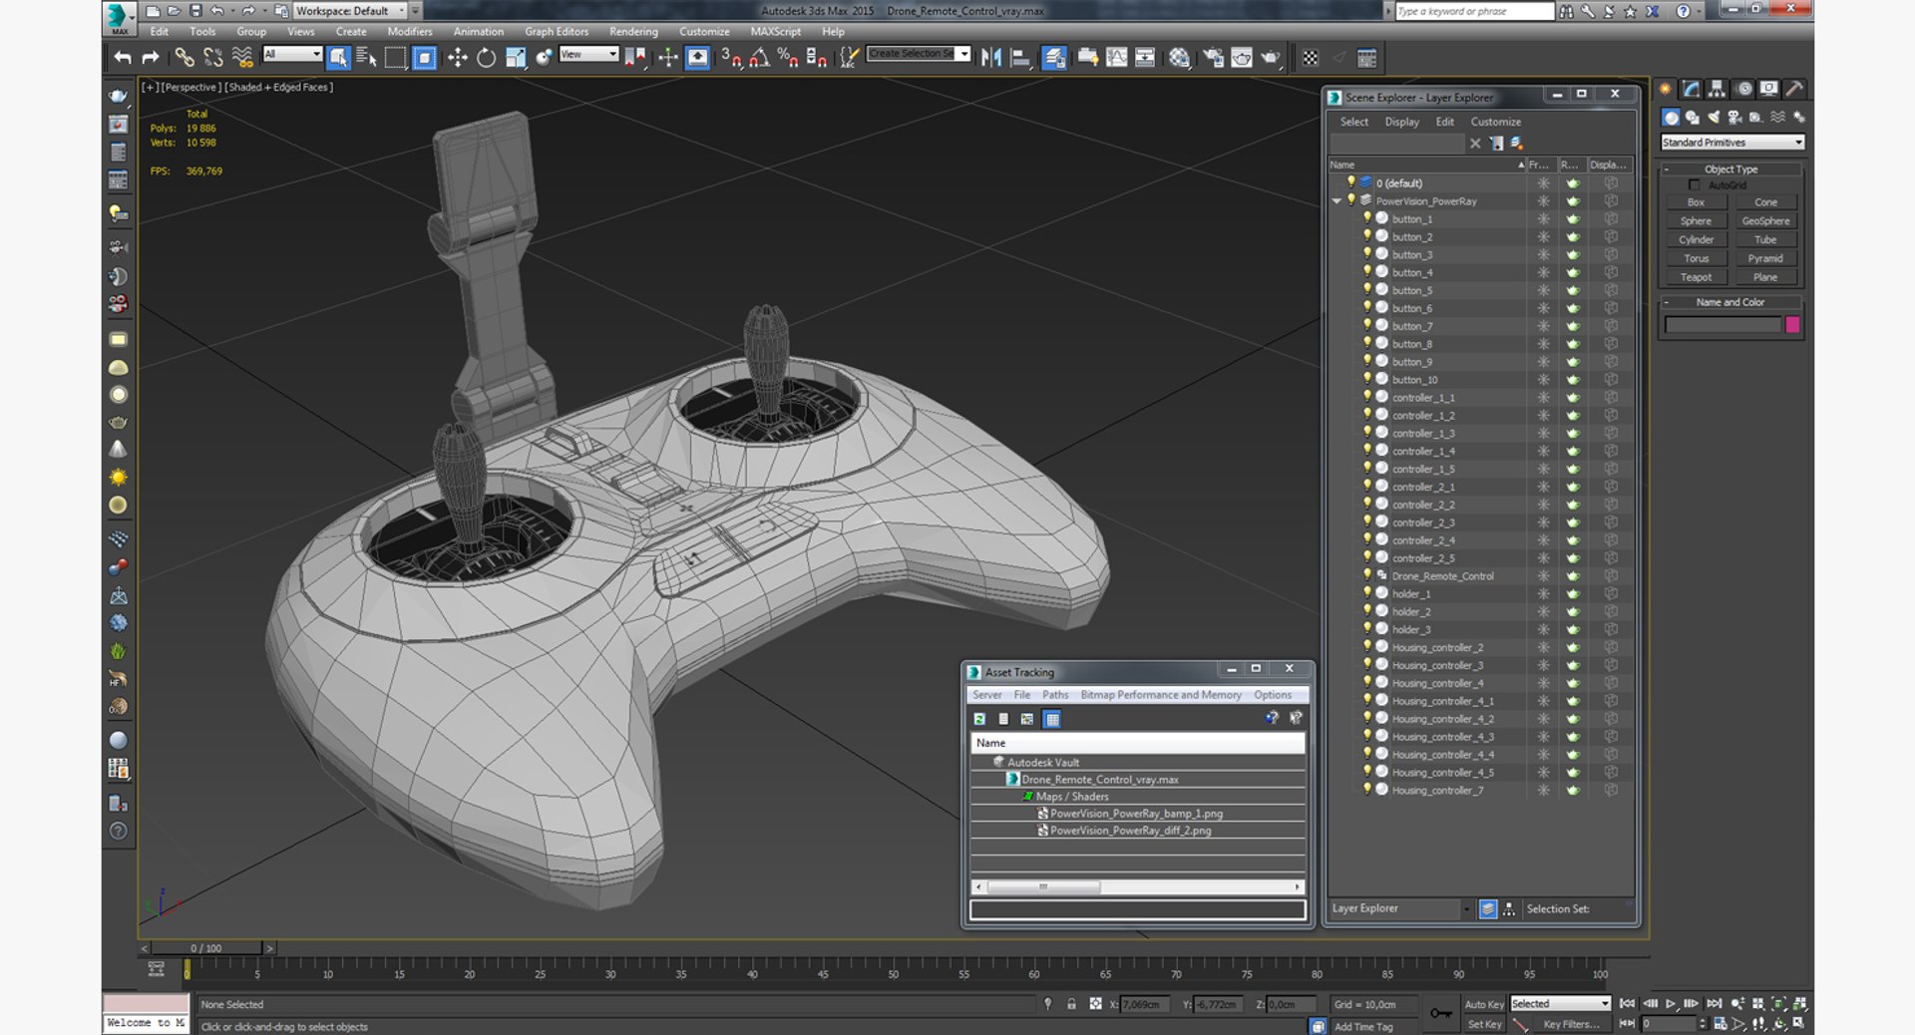Create a Teapot primitive button
This screenshot has width=1915, height=1035.
[1696, 277]
